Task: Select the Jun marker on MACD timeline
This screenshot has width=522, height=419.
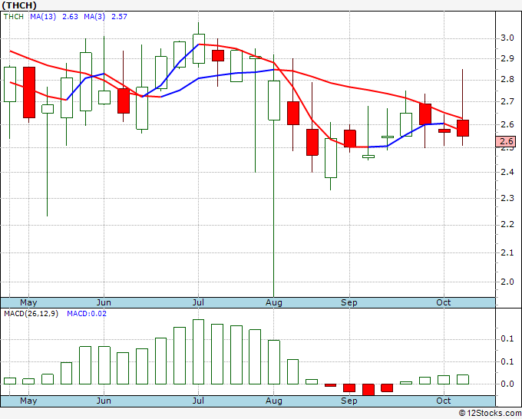Action: tap(104, 401)
